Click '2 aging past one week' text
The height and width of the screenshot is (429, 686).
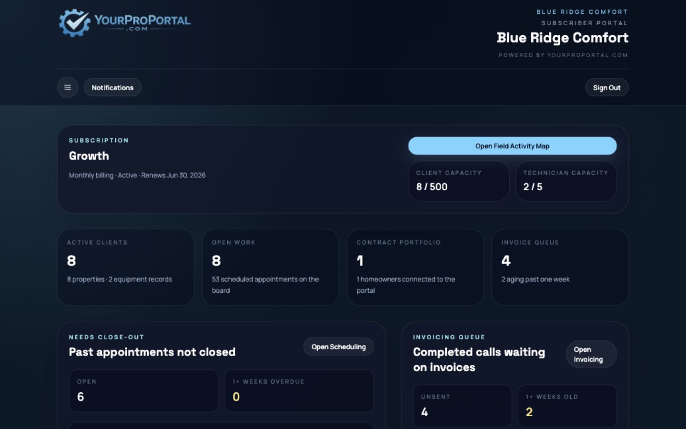[x=535, y=279]
